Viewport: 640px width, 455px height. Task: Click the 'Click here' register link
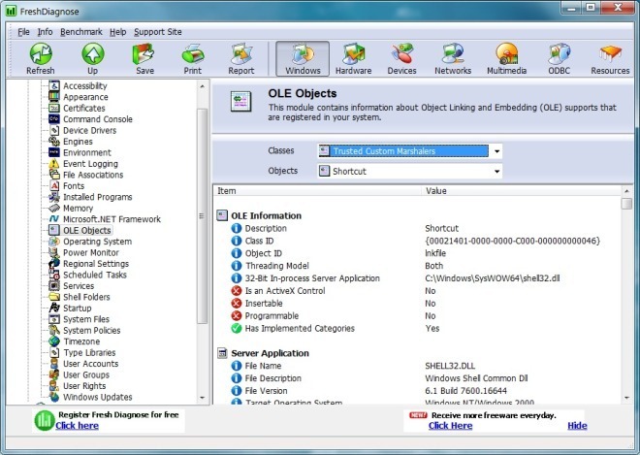78,426
